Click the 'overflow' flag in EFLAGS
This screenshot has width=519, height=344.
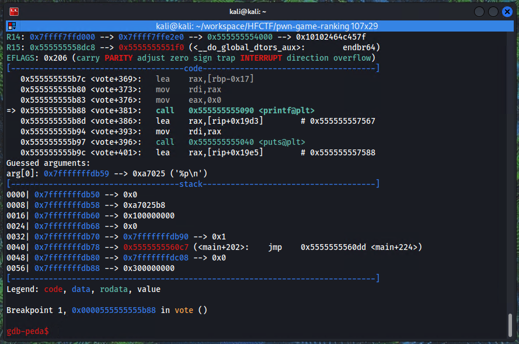[x=352, y=58]
